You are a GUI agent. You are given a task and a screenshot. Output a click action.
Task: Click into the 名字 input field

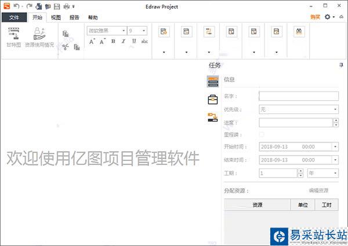[299, 96]
